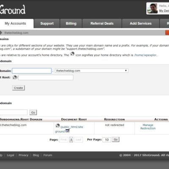Select the Add Services tab
The width and height of the screenshot is (169, 169).
pyautogui.click(x=141, y=24)
